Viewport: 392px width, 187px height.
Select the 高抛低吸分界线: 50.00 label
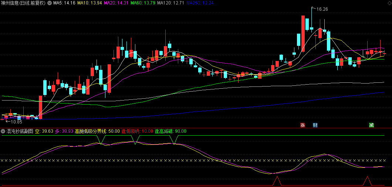97,131
